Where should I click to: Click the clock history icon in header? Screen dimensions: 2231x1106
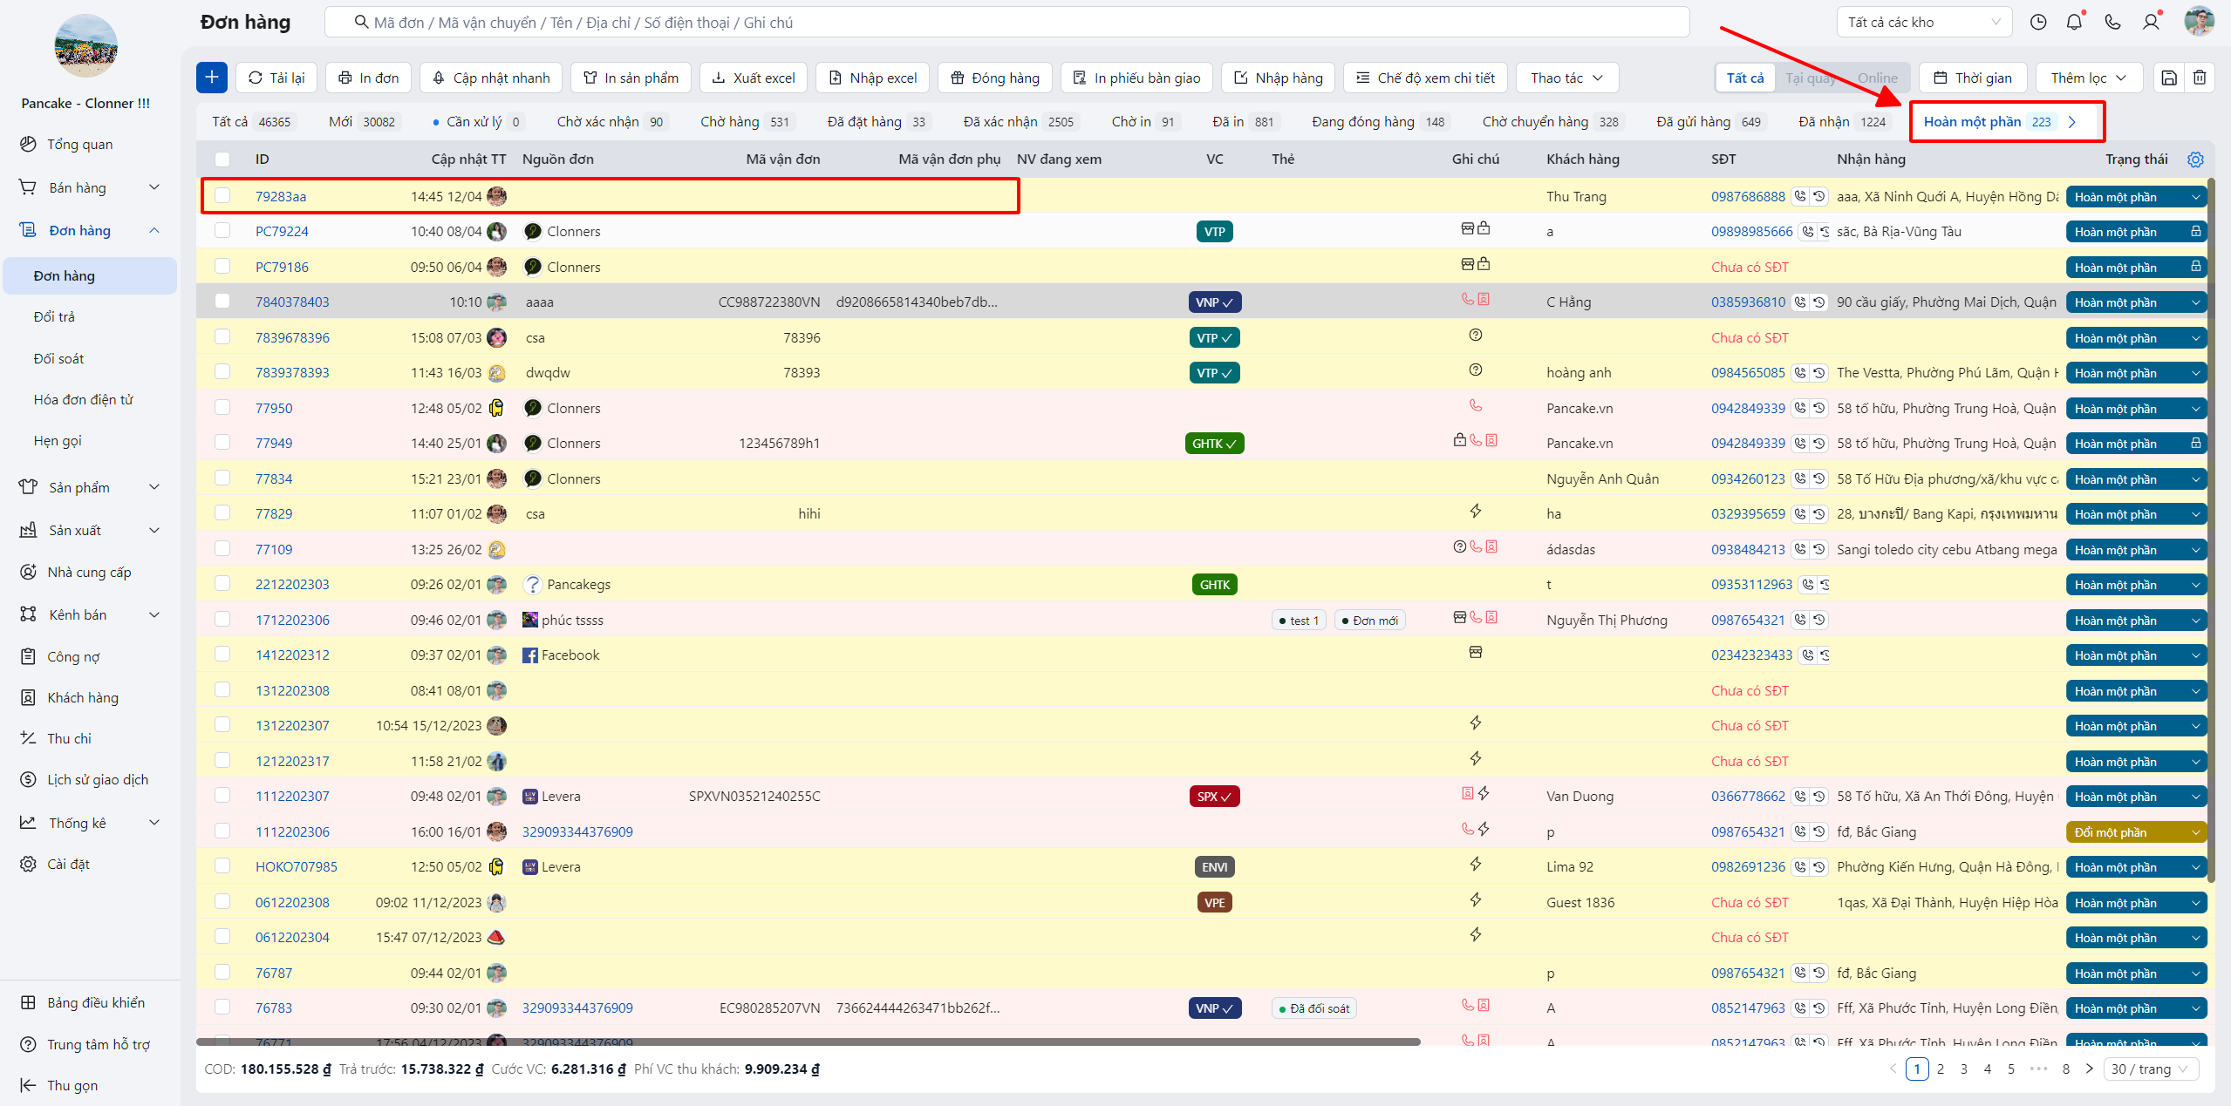(2038, 23)
